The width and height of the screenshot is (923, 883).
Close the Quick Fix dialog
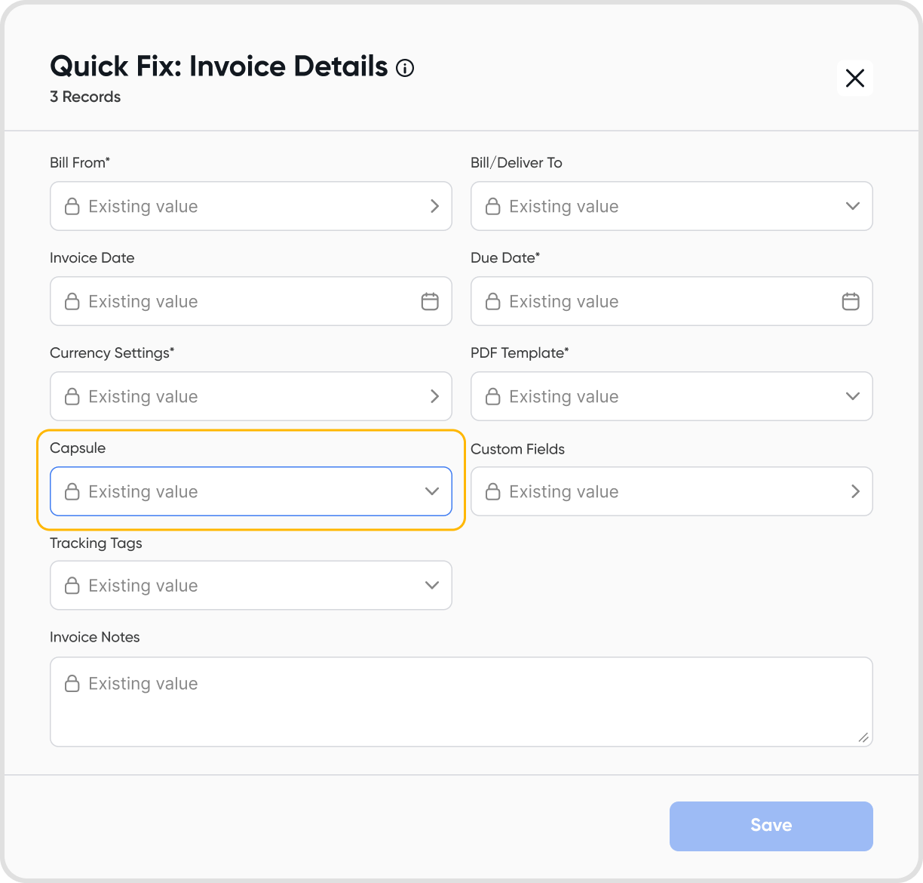tap(855, 78)
